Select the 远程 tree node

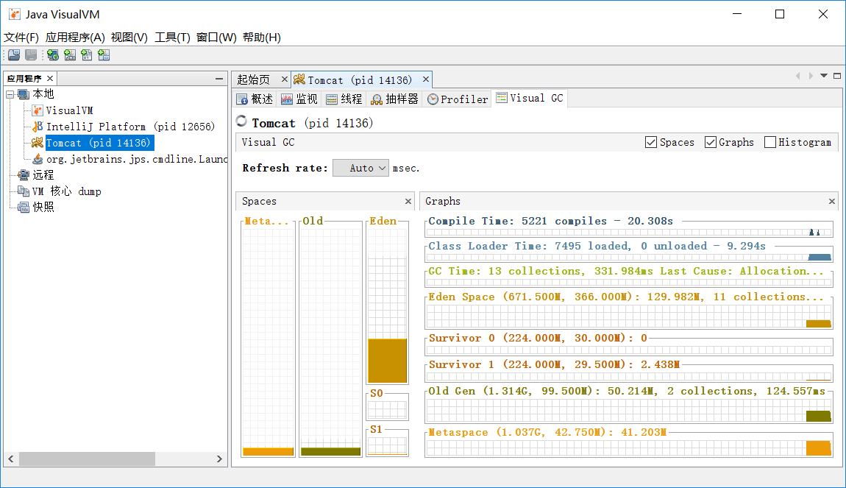pos(43,175)
